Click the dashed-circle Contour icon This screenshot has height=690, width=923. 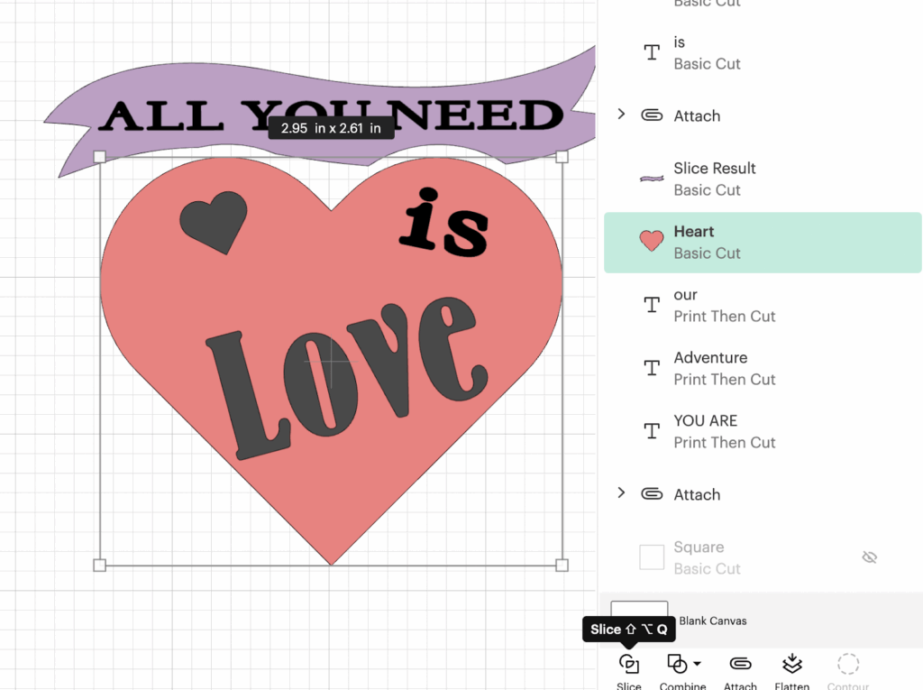click(847, 665)
